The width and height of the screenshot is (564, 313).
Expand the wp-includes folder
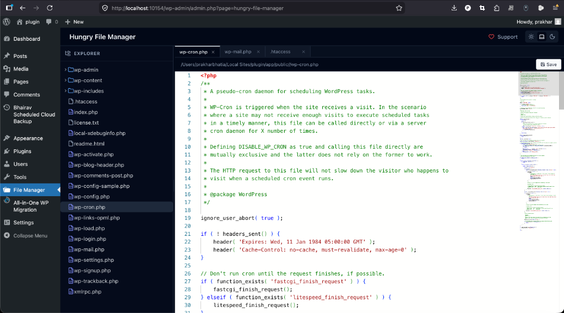pyautogui.click(x=88, y=91)
